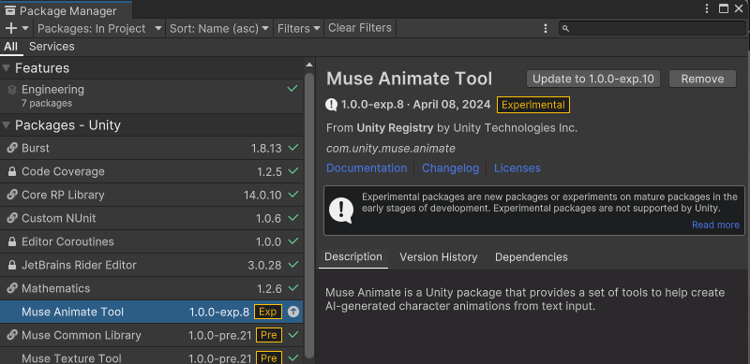This screenshot has height=364, width=750.
Task: Click the Engineering installed checkmark
Action: (x=292, y=89)
